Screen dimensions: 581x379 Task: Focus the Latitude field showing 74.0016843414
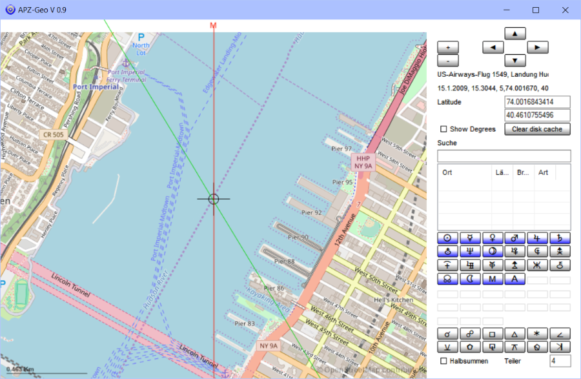[537, 102]
